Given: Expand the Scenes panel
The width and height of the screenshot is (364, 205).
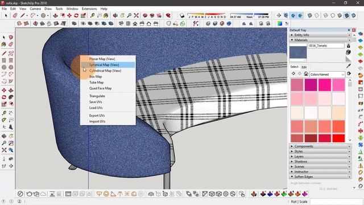Looking at the screenshot, I should (320, 167).
